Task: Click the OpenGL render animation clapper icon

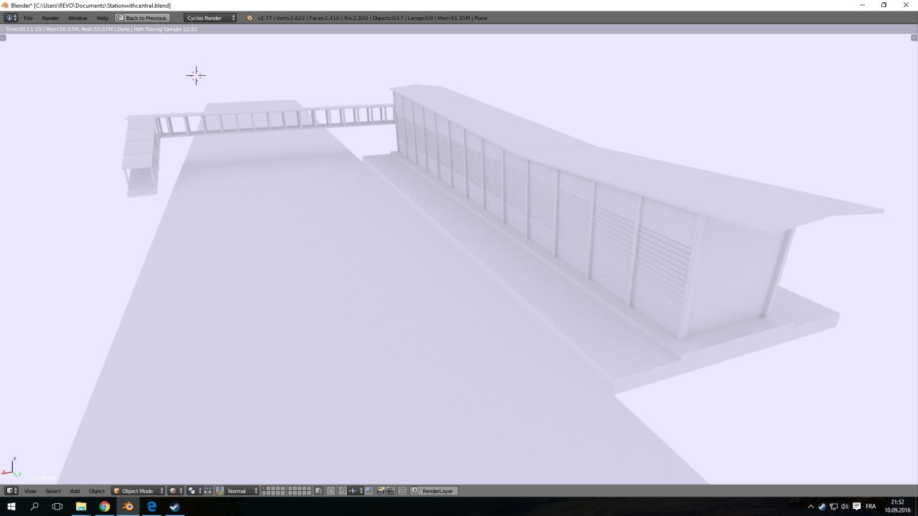Action: (x=390, y=491)
